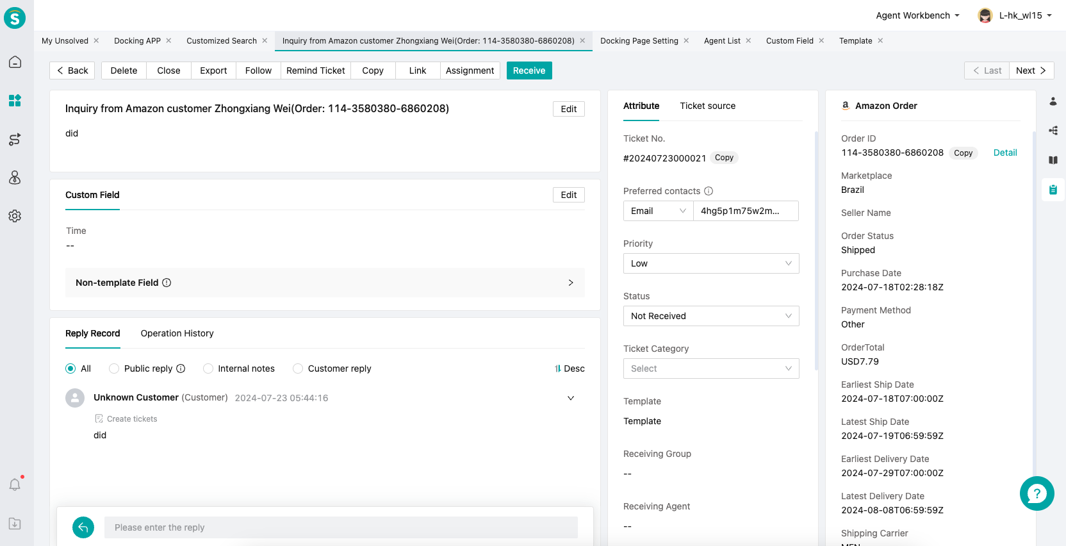Screen dimensions: 1066x546
Task: Open the Status Not Received dropdown
Action: click(711, 316)
